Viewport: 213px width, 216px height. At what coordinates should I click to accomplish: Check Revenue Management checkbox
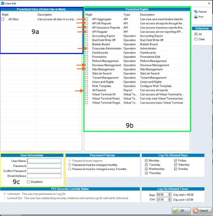coord(86,65)
